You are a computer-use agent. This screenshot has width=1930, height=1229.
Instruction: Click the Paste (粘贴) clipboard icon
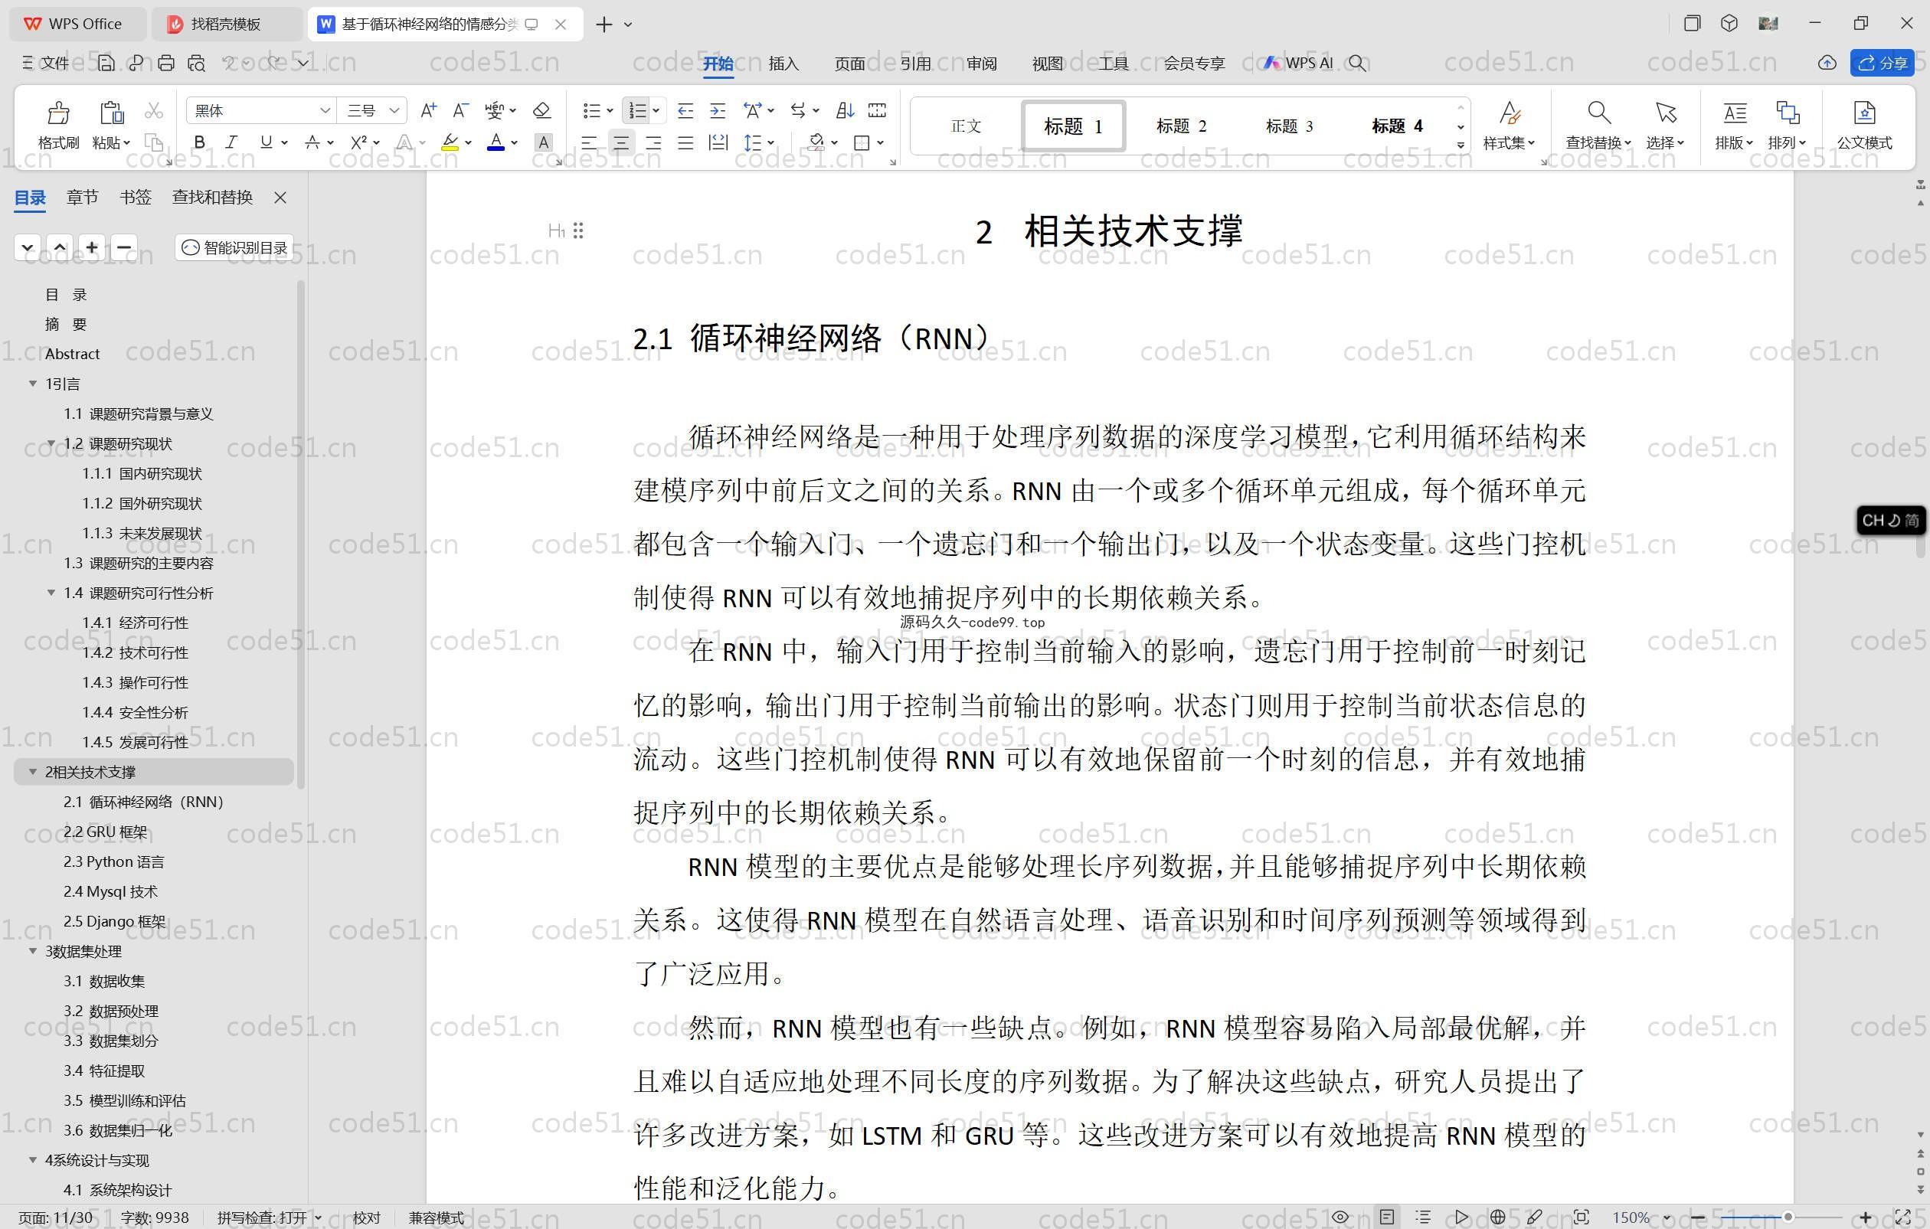pyautogui.click(x=111, y=112)
